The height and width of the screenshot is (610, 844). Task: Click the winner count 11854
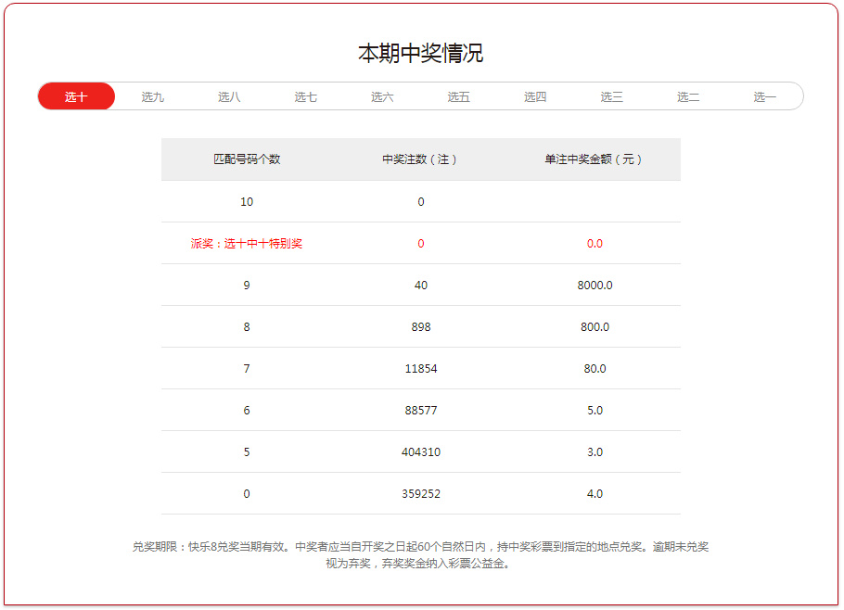pos(421,368)
